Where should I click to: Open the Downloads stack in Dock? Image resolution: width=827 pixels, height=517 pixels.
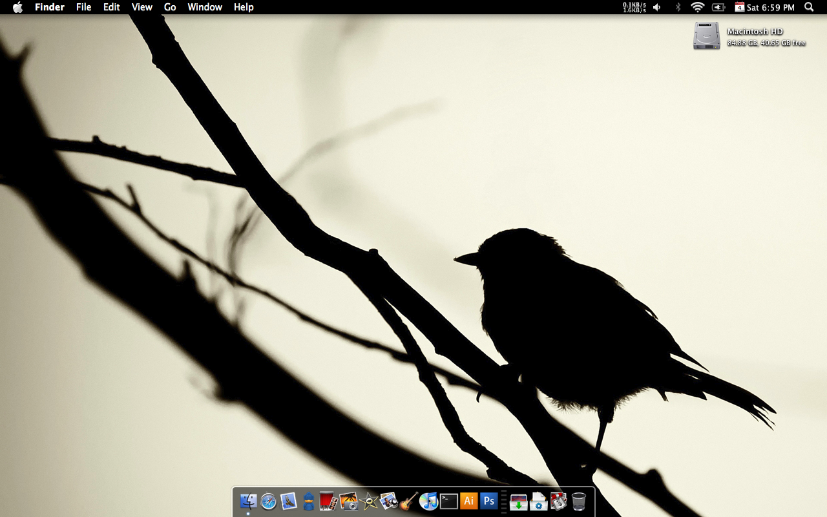[x=519, y=501]
